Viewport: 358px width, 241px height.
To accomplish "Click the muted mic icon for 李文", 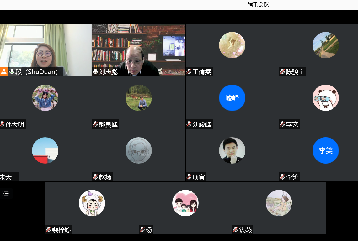I will (282, 124).
